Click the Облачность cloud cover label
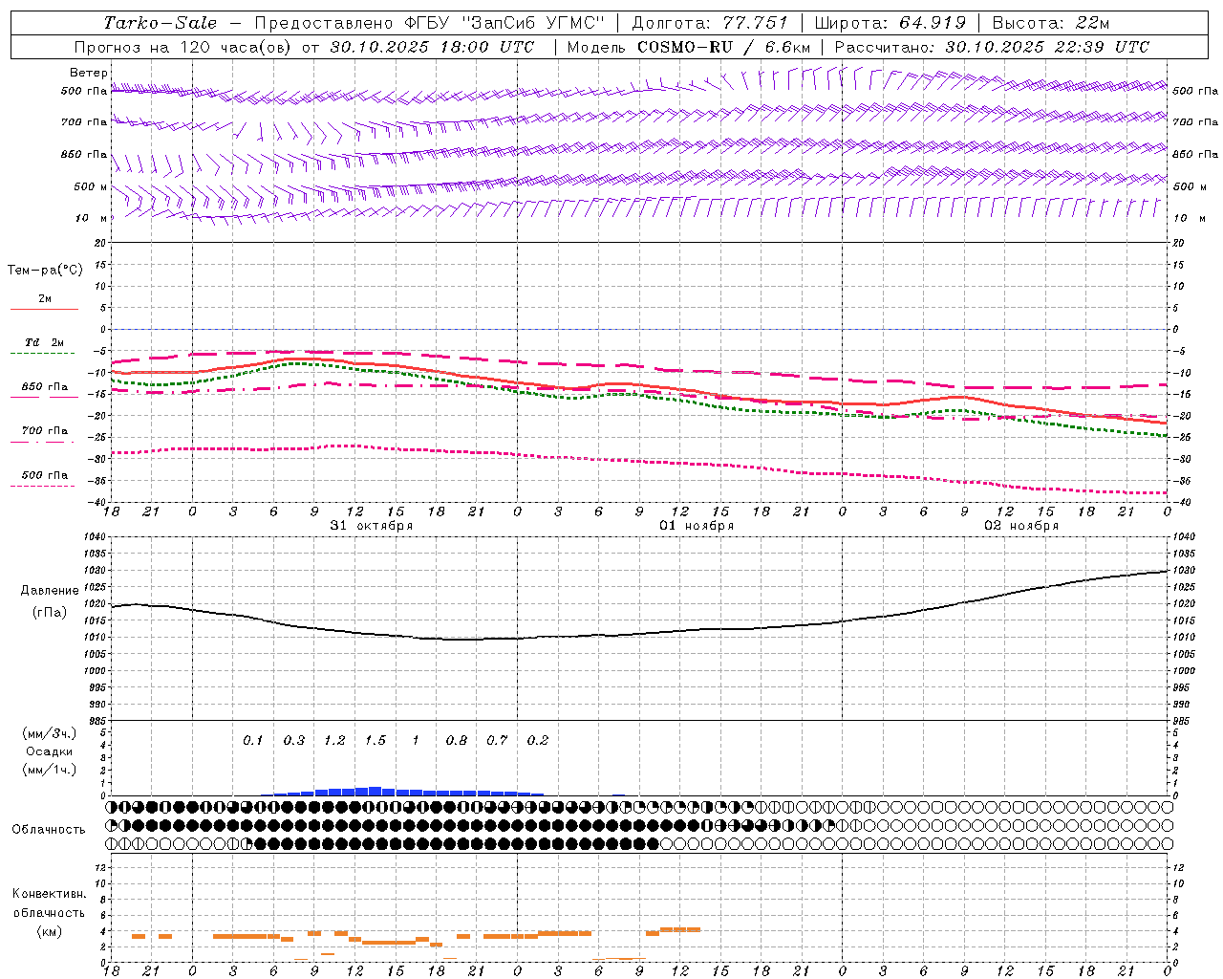Screen dimensions: 1223x979 pyautogui.click(x=49, y=830)
